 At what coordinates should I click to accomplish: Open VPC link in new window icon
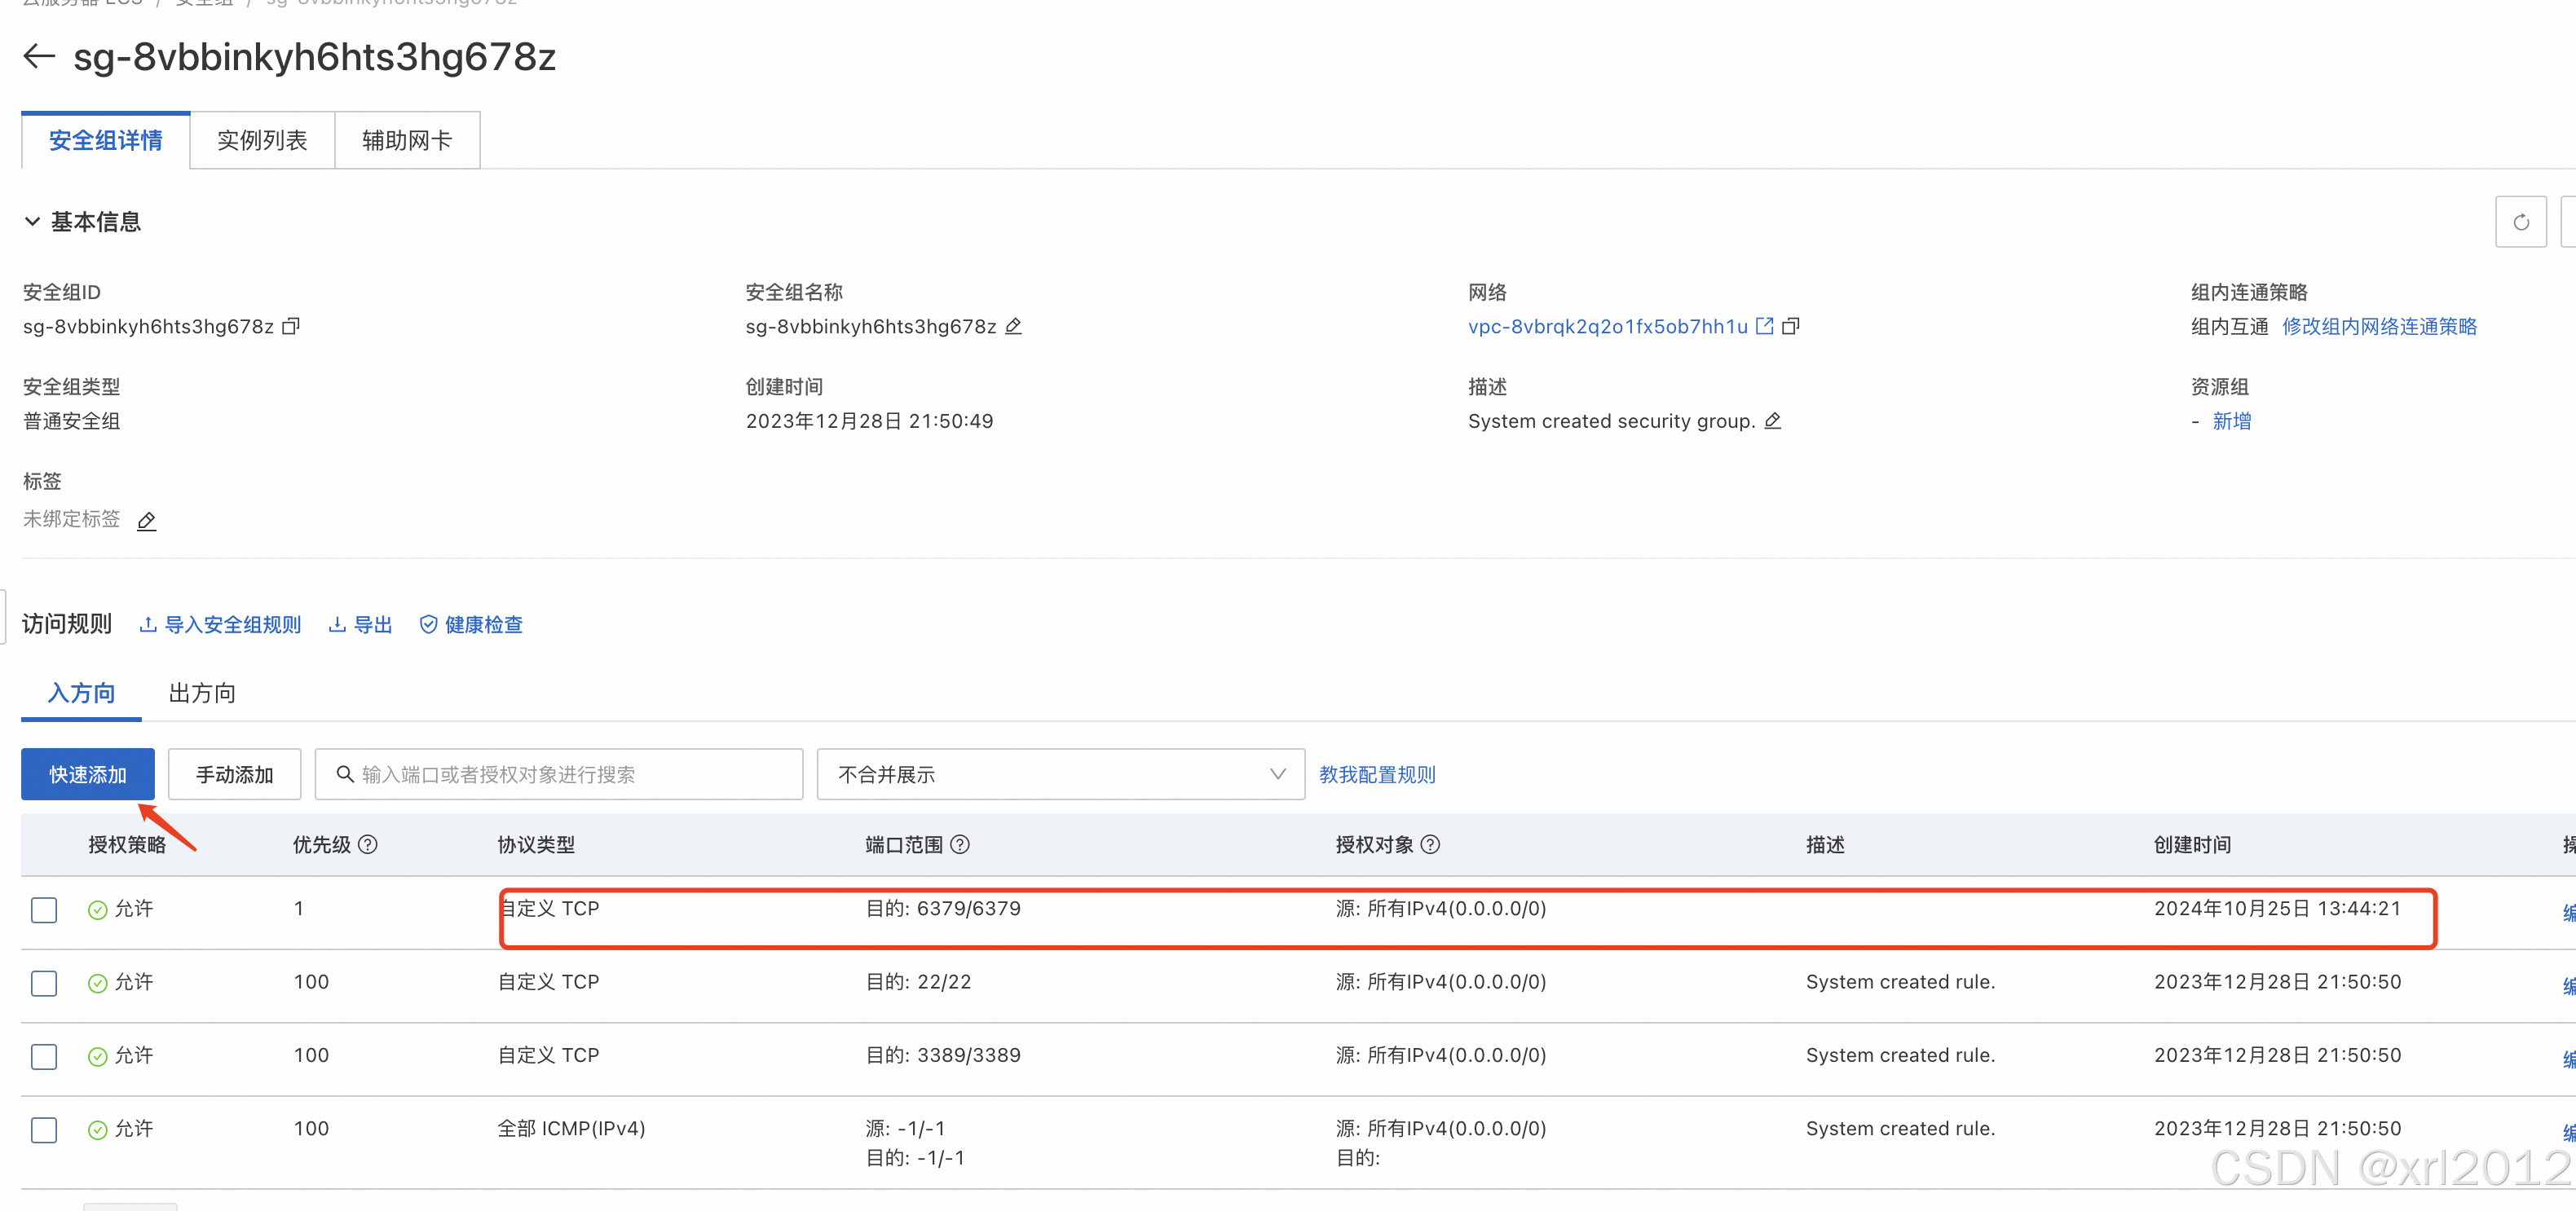1765,326
